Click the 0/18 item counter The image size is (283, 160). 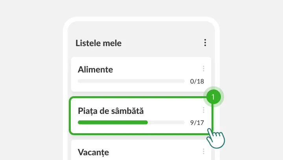tap(197, 81)
